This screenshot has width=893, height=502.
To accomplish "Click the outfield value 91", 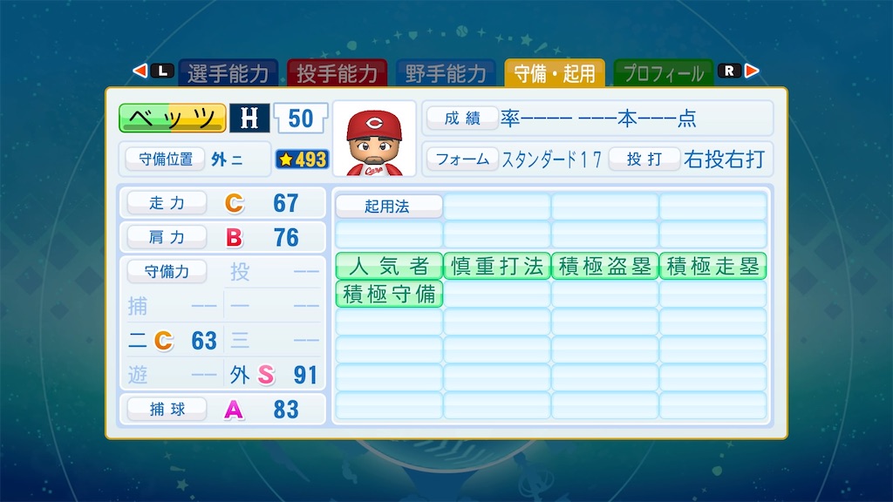I will (305, 375).
